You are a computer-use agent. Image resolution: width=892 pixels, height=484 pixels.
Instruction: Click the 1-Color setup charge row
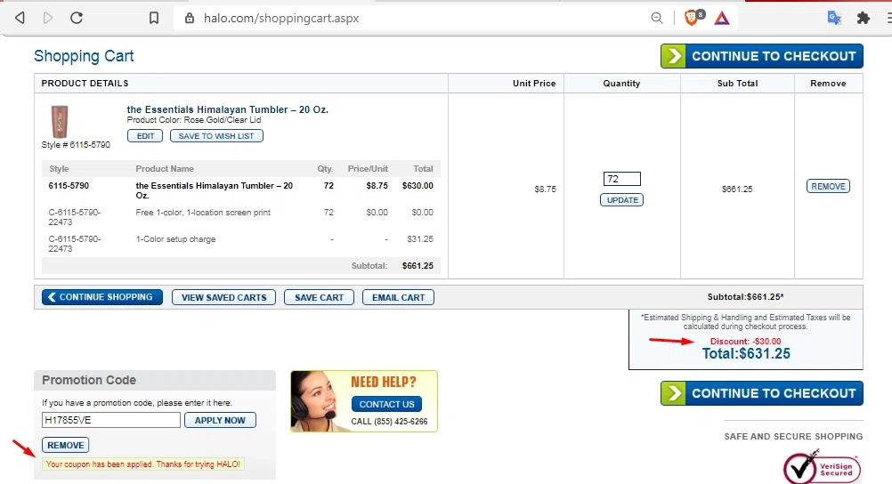click(240, 244)
